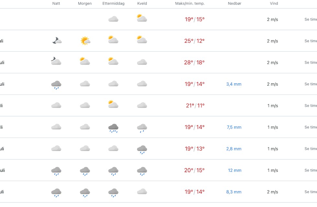Click the 7,5 mm precipitation value
Screen dimensions: 317x207
coord(234,127)
